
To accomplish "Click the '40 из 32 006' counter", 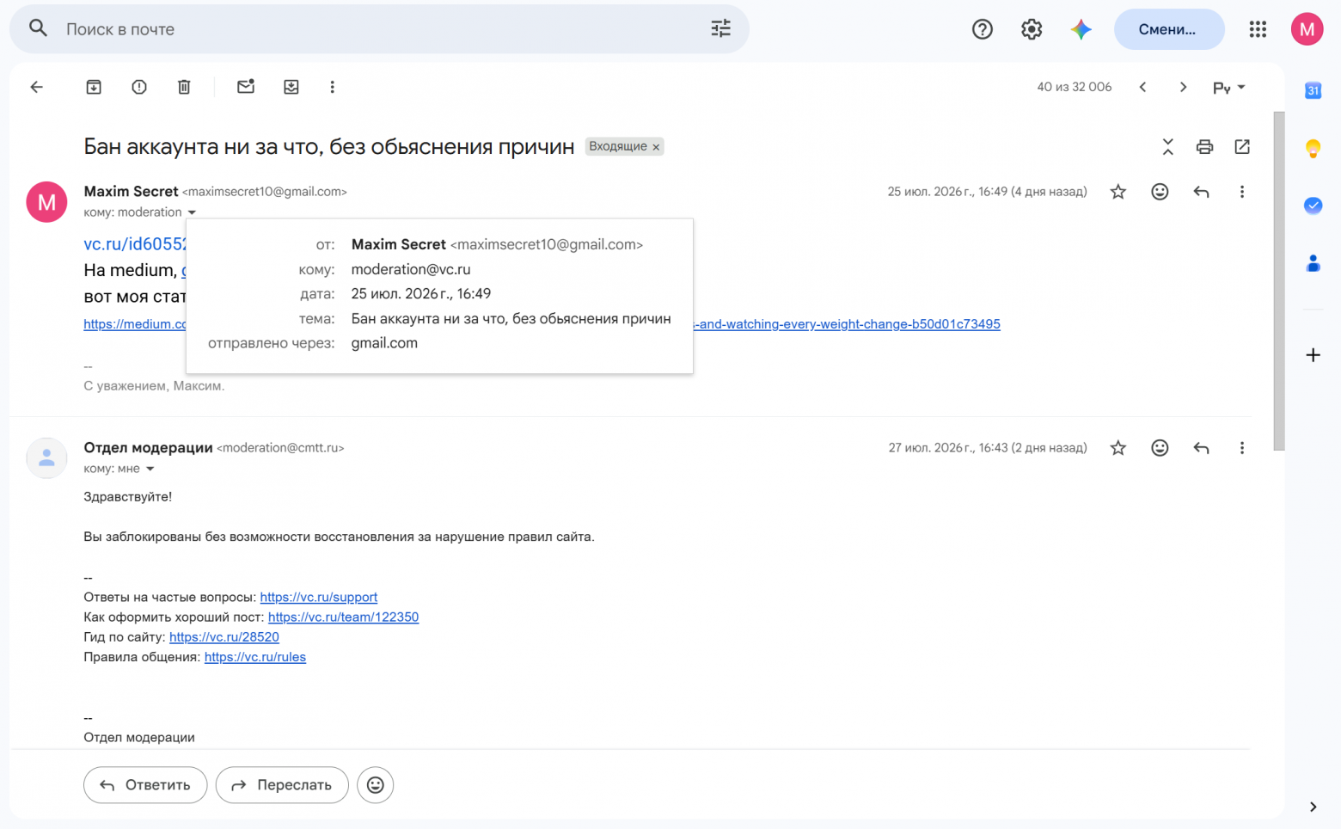I will coord(1075,87).
